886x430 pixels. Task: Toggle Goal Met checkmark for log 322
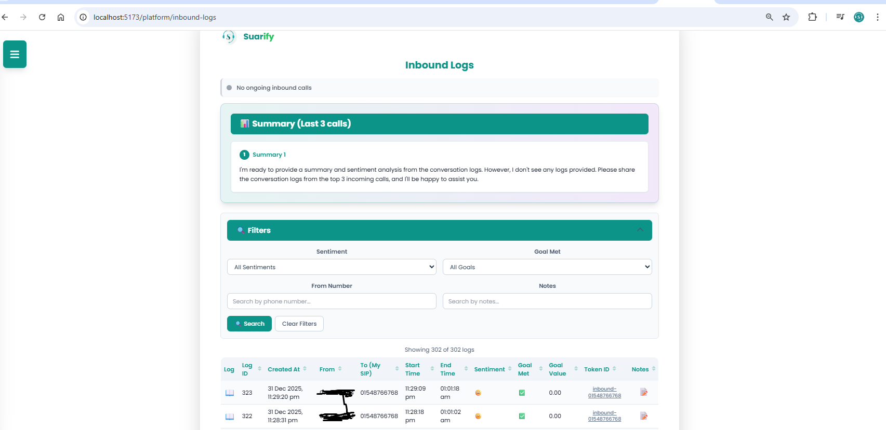point(522,416)
